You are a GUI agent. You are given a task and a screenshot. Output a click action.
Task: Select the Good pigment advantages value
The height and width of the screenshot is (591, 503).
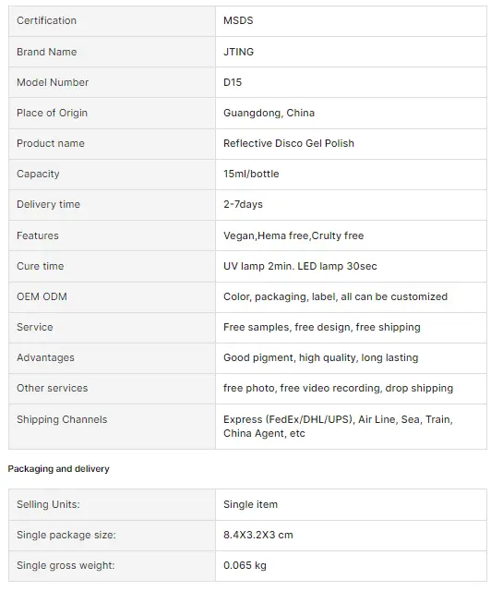(x=320, y=357)
